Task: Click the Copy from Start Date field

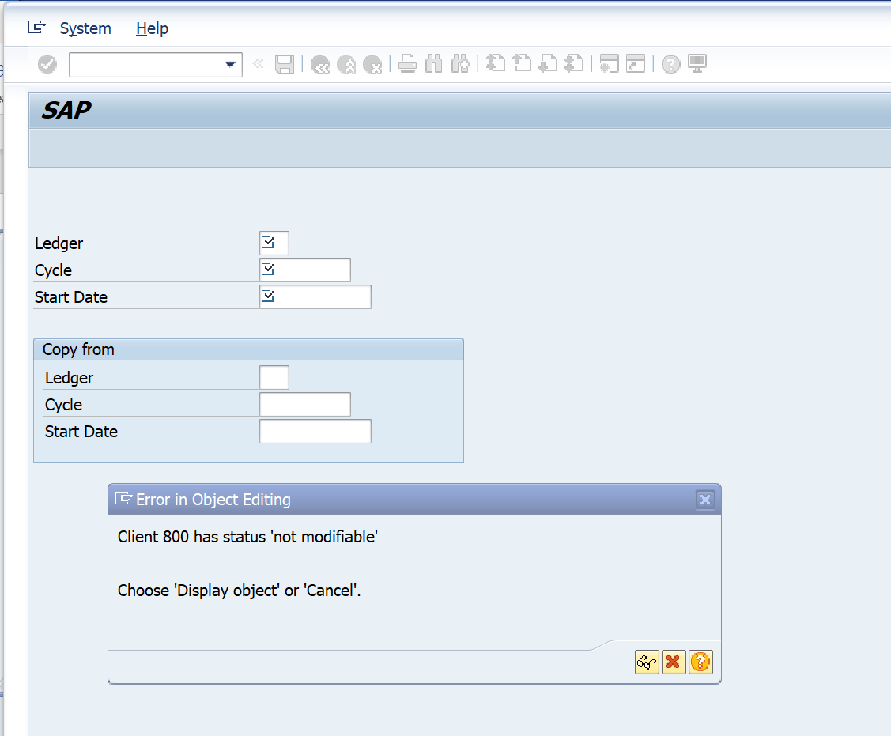Action: click(x=315, y=431)
